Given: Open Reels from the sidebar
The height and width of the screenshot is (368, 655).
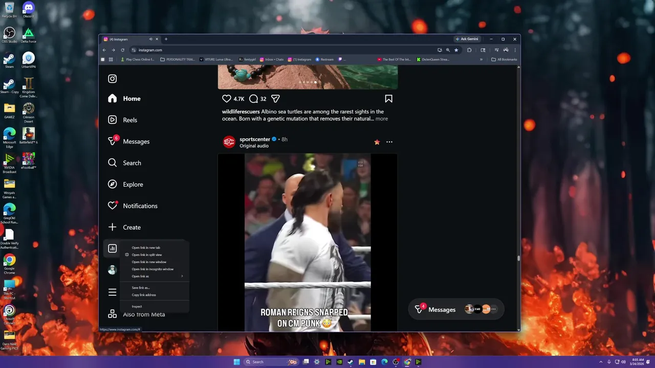Looking at the screenshot, I should tap(123, 120).
